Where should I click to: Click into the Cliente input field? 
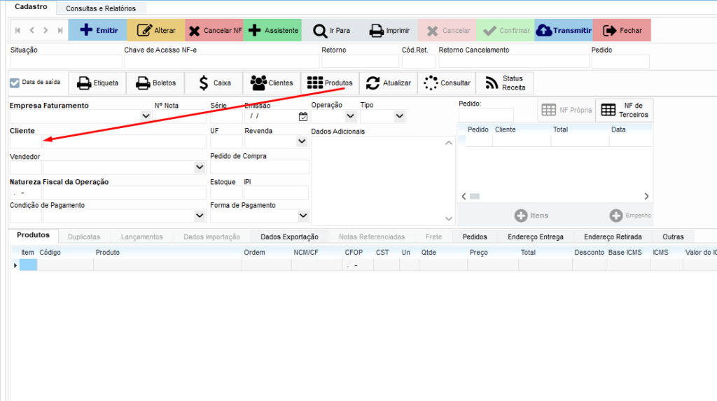pyautogui.click(x=109, y=141)
